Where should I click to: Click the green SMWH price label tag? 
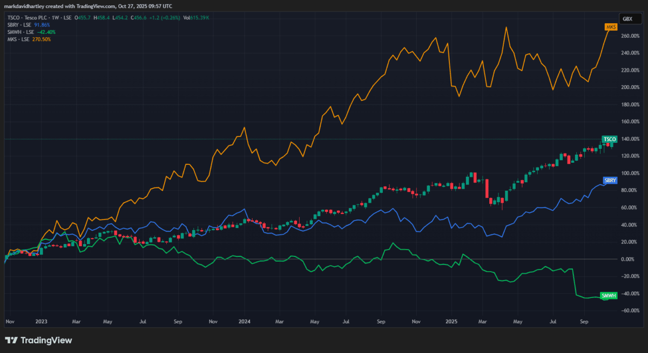coord(609,295)
